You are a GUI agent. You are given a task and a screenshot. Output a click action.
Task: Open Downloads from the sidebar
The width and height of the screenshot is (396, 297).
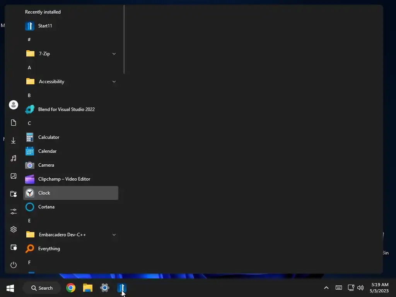tap(14, 140)
